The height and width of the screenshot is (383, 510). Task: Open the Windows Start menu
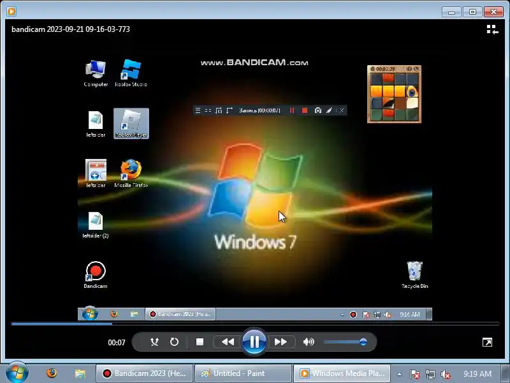click(x=17, y=373)
